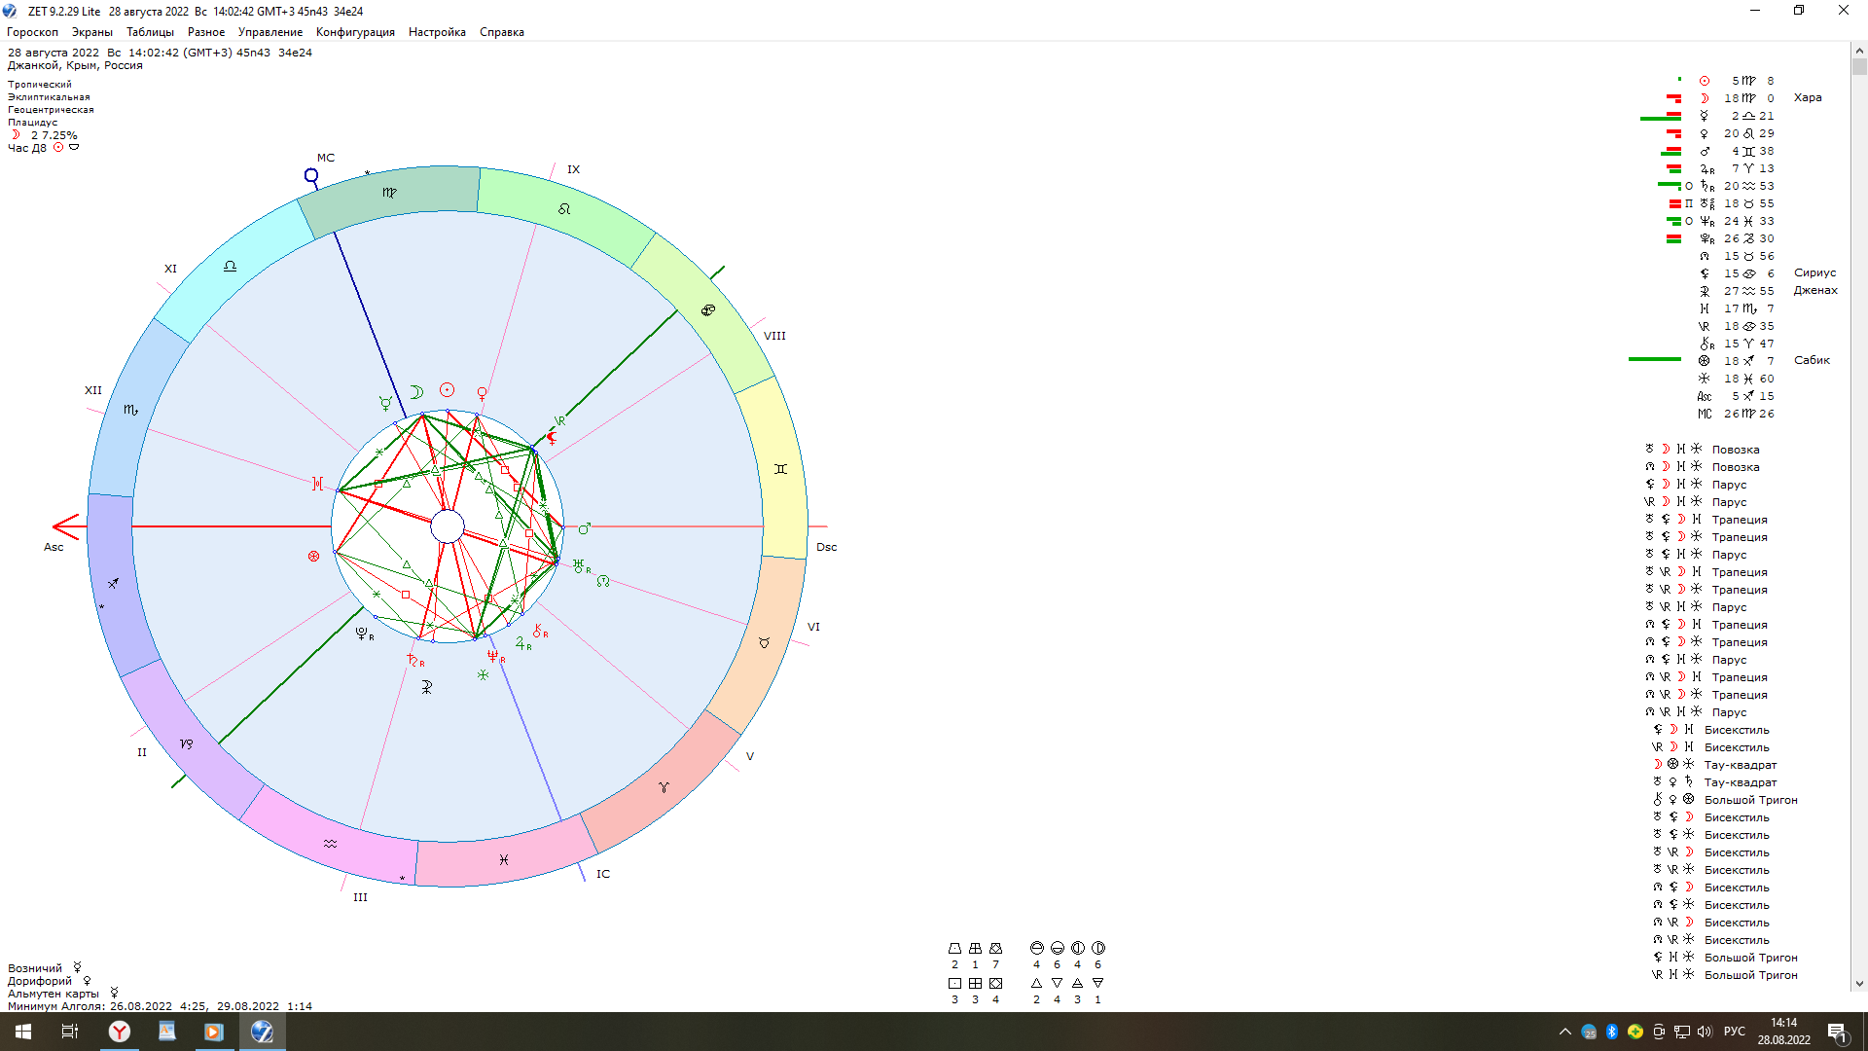The width and height of the screenshot is (1868, 1051).
Task: Click scrollbar down arrow on right edge
Action: 1859,984
